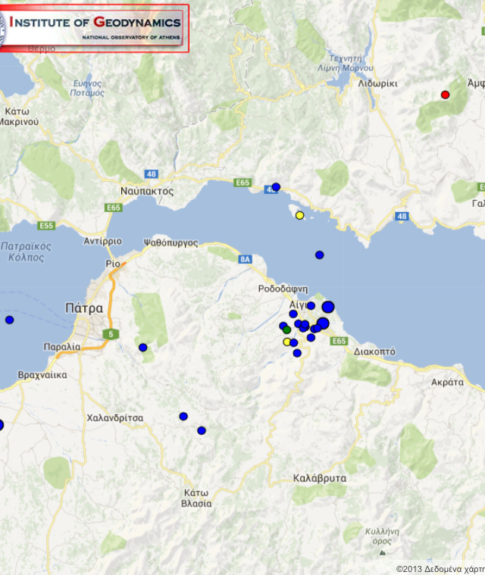This screenshot has width=485, height=575.
Task: Click the 8A highway shield
Action: pyautogui.click(x=244, y=259)
